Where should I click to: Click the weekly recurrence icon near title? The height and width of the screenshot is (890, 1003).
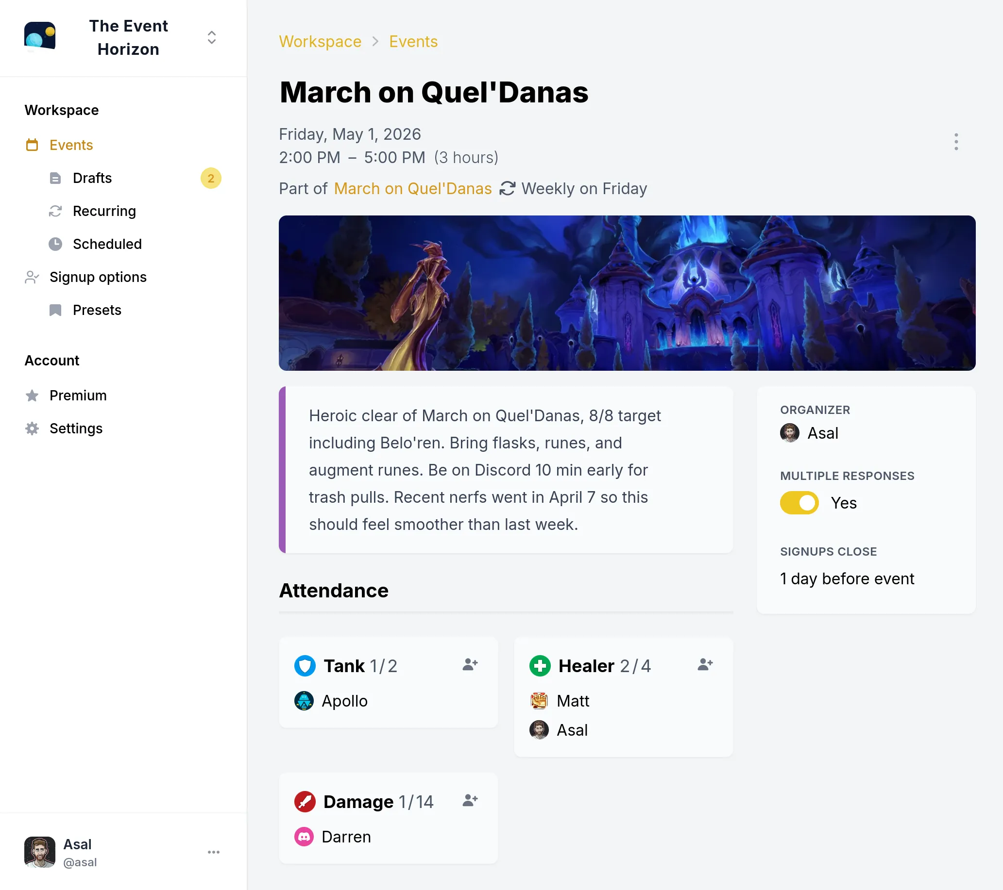click(x=507, y=189)
